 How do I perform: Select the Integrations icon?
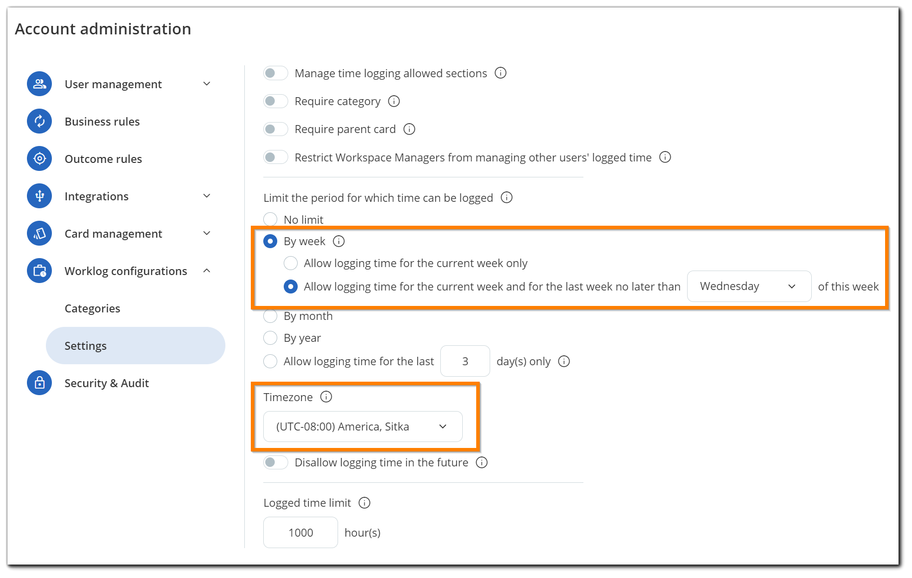click(x=39, y=196)
